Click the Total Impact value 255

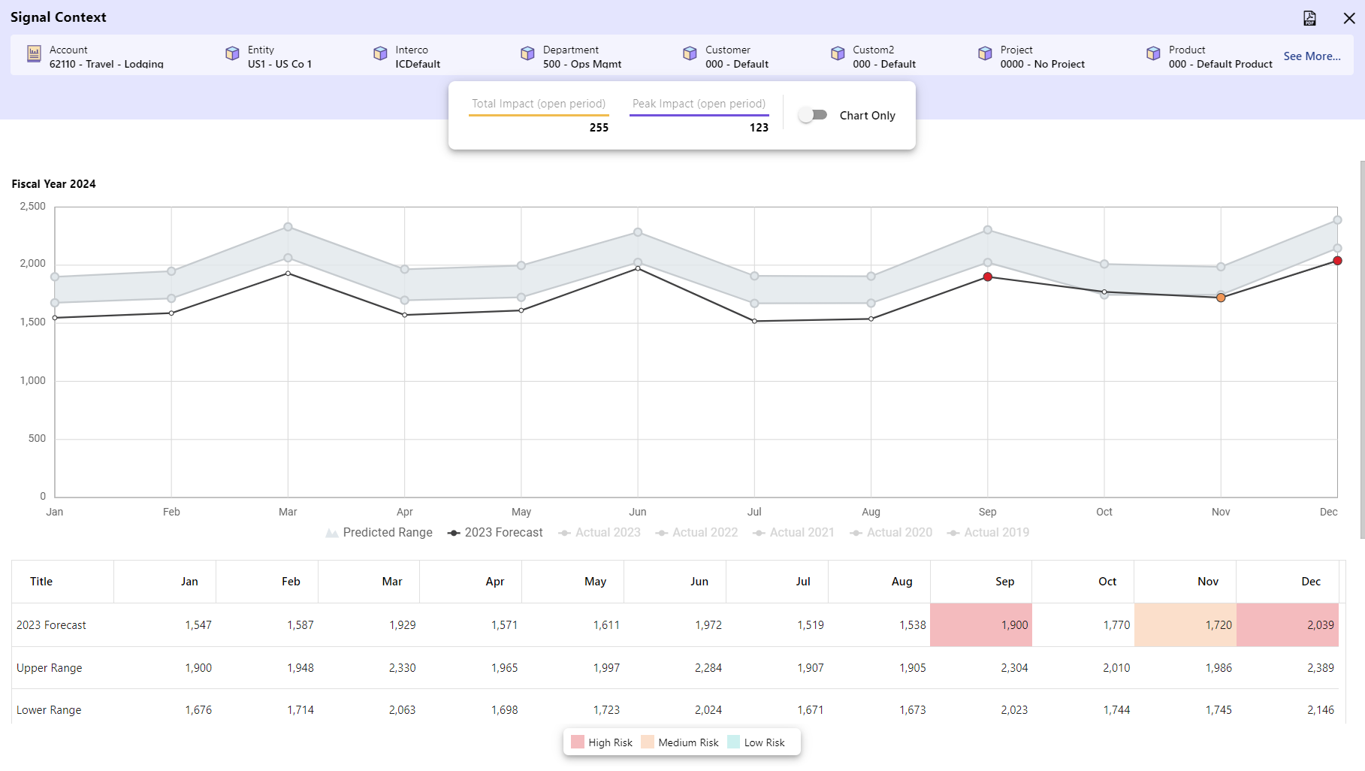click(x=599, y=128)
